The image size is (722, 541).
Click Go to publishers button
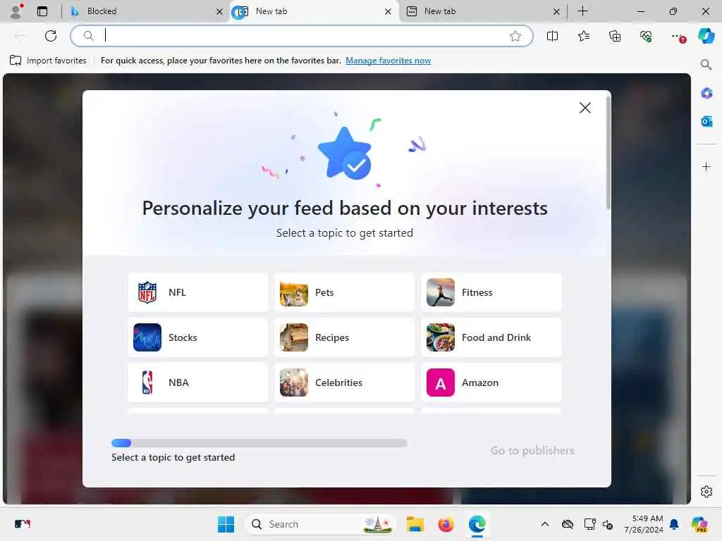[x=532, y=450]
